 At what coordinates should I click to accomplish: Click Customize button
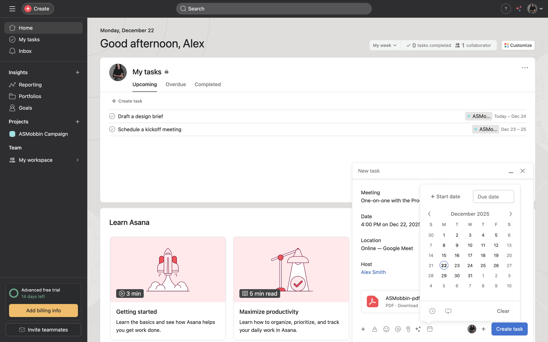[x=518, y=45]
